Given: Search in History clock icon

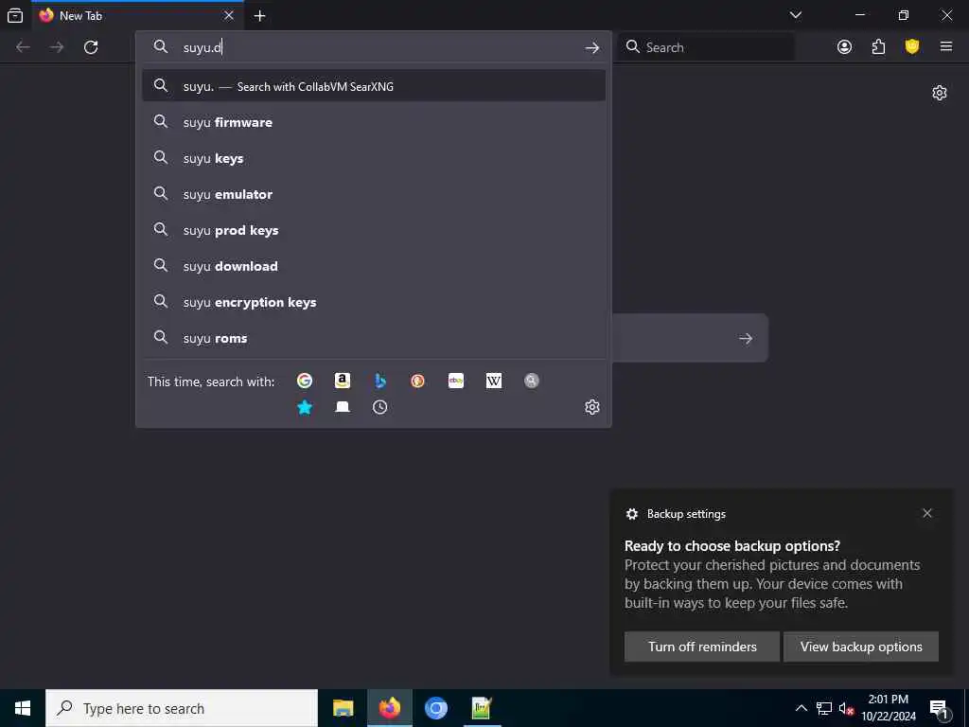Looking at the screenshot, I should tap(380, 407).
